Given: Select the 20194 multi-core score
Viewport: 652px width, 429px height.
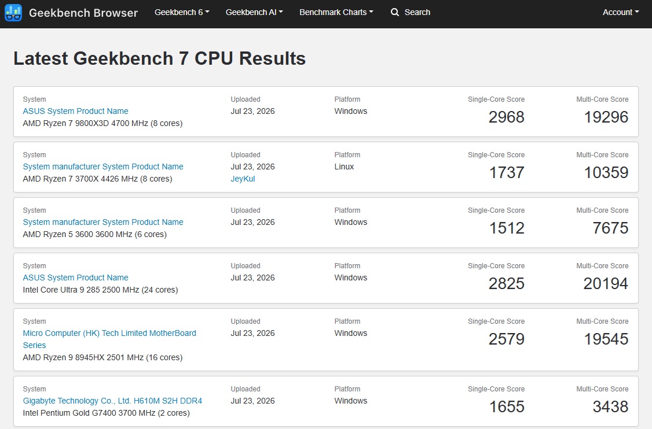Looking at the screenshot, I should pyautogui.click(x=606, y=284).
